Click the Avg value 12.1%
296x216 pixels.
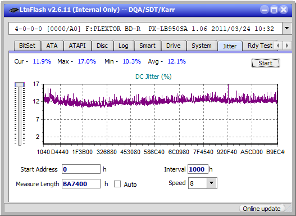click(x=177, y=61)
